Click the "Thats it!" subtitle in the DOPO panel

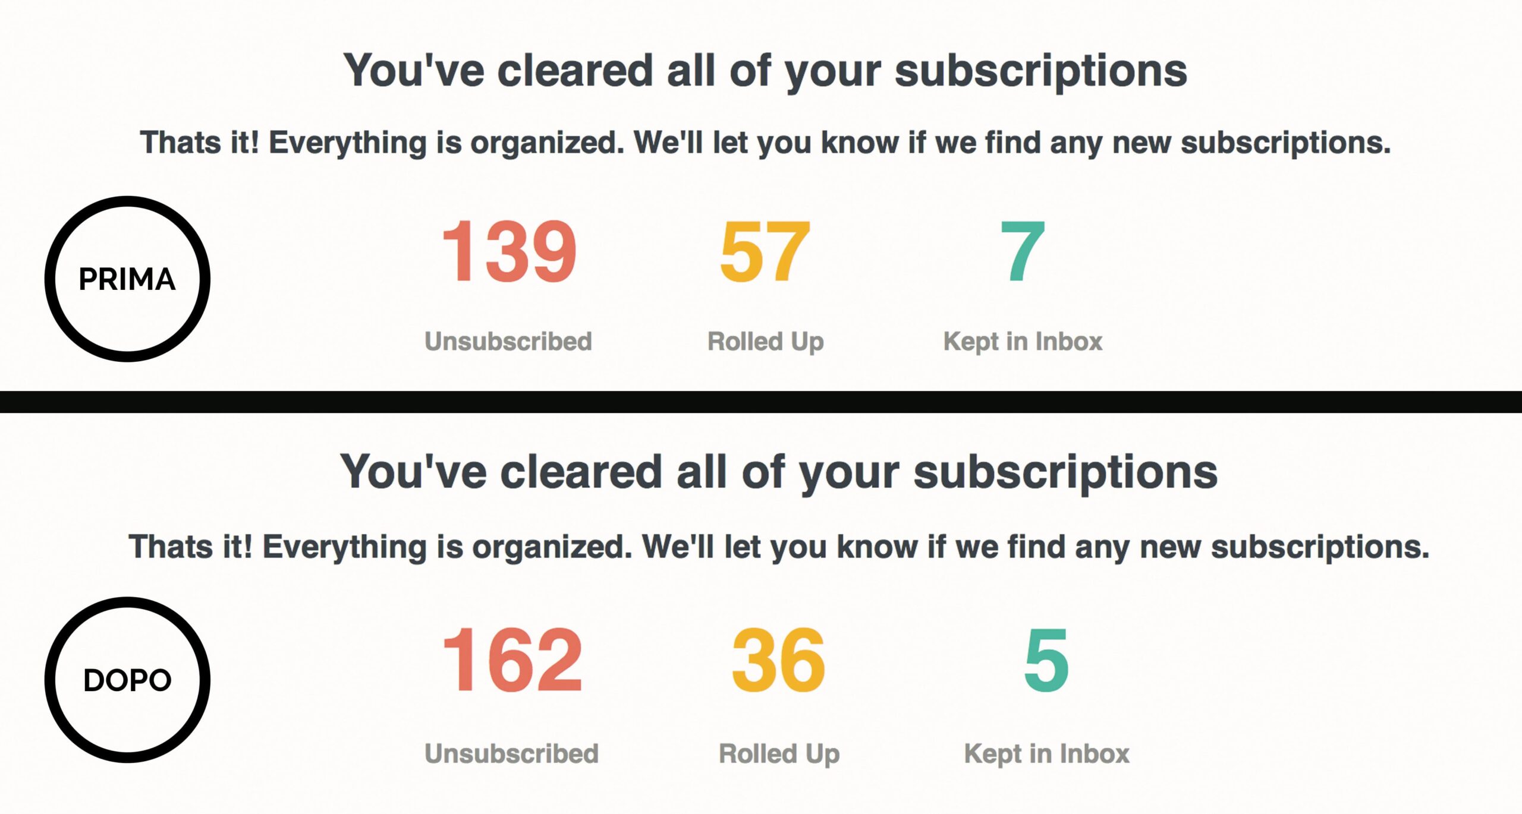[190, 547]
